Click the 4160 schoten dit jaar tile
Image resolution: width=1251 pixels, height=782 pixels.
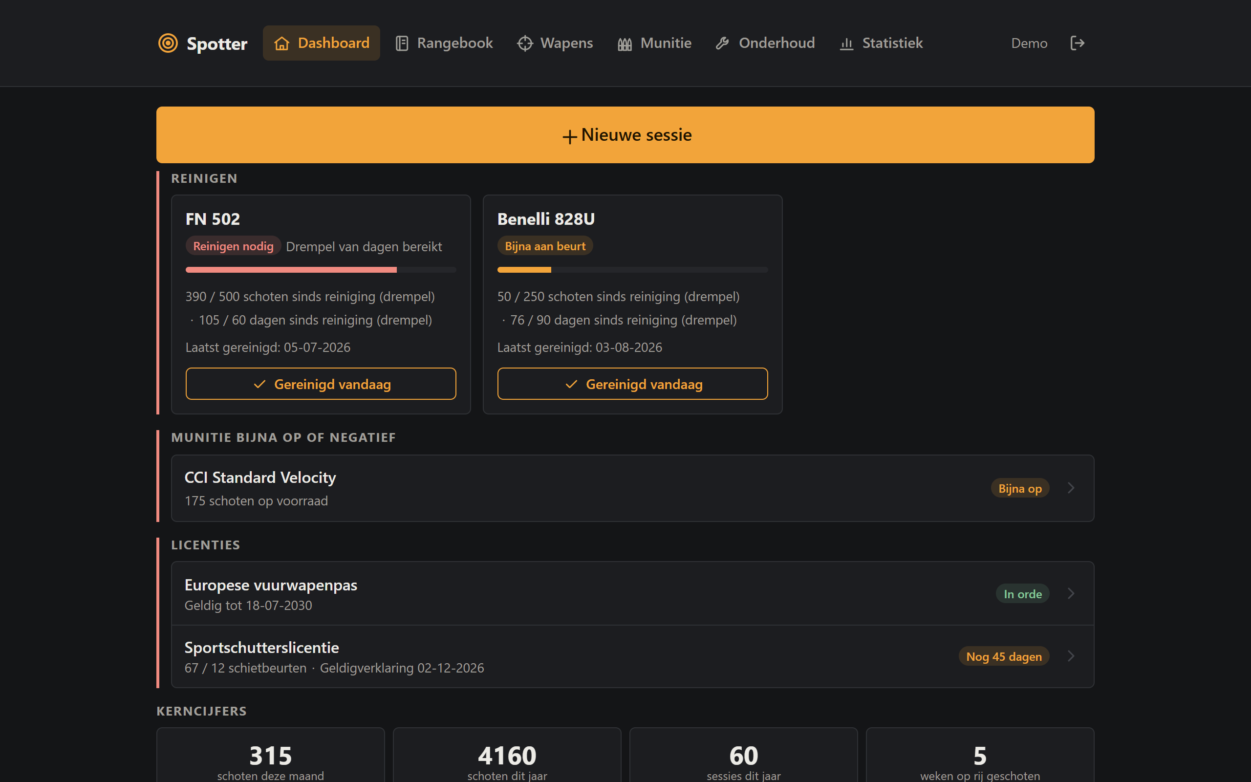507,755
